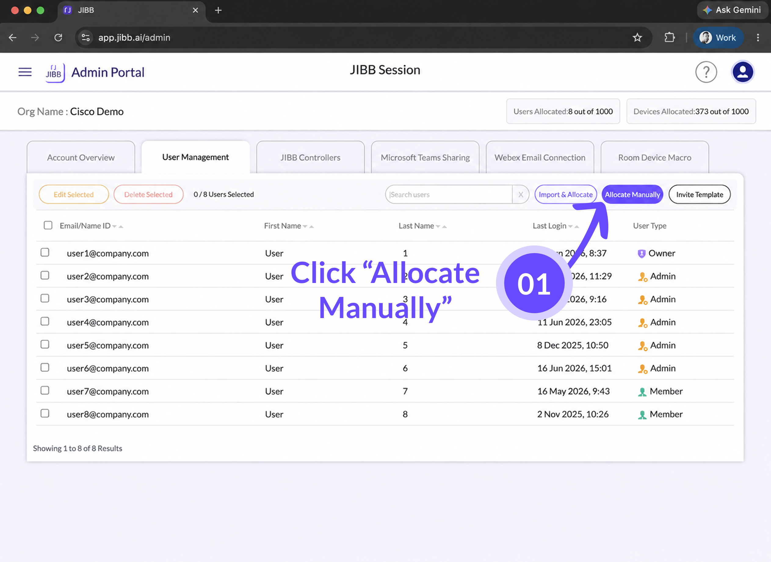The image size is (771, 562).
Task: Sort by Email/Name ID column arrows
Action: pos(118,226)
